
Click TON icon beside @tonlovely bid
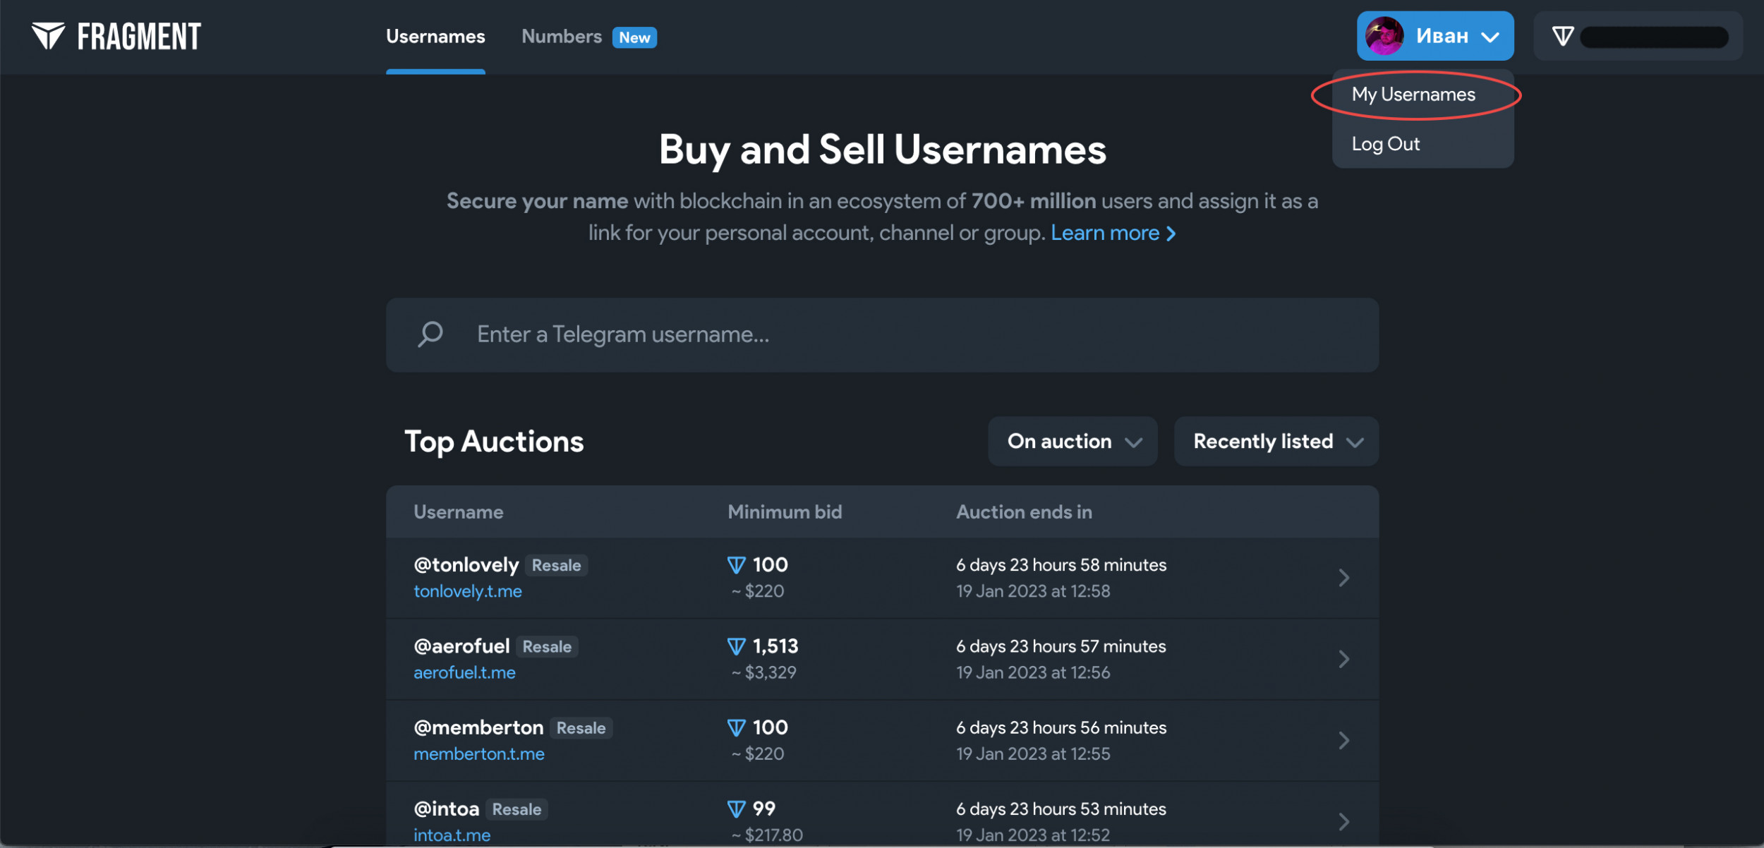(736, 565)
